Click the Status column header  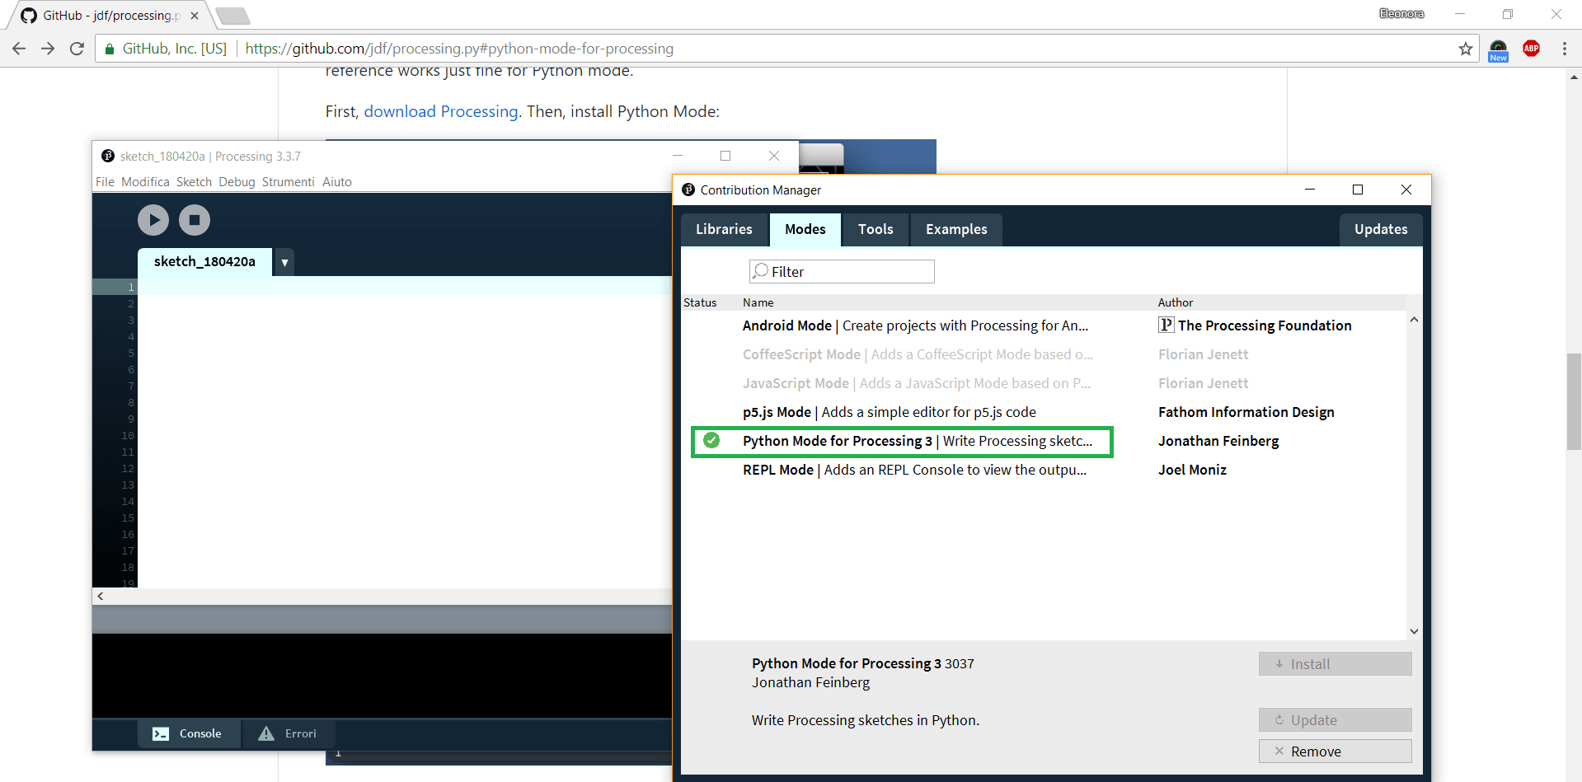tap(700, 302)
